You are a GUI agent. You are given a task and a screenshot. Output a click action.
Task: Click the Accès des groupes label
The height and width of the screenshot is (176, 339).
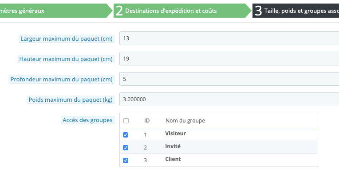(87, 120)
